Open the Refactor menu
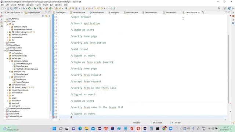The height and width of the screenshot is (132, 235). [x=21, y=5]
